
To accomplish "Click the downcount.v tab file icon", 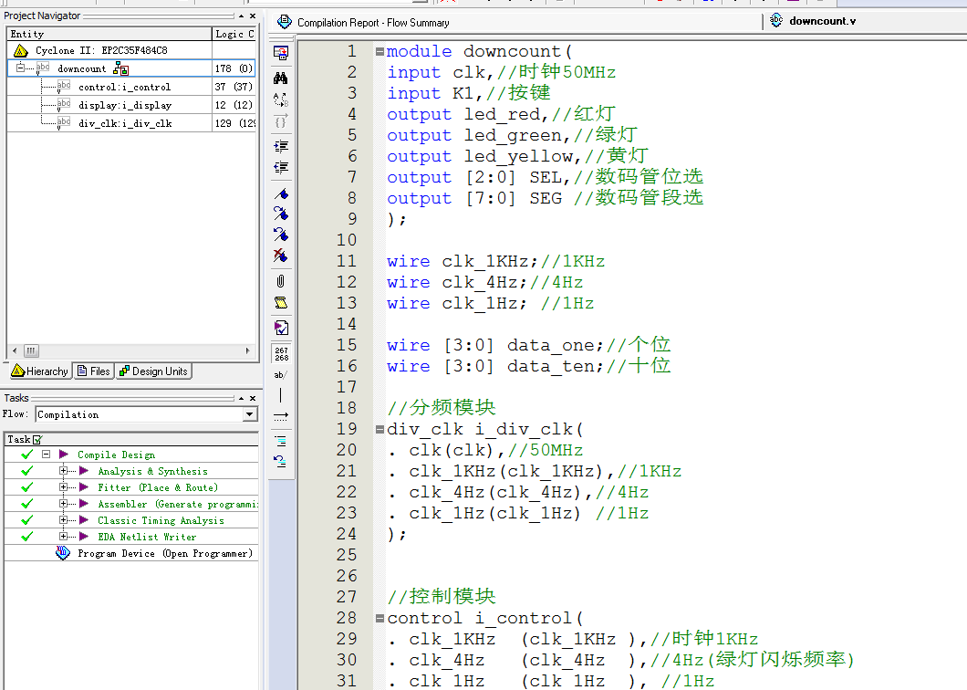I will pos(776,20).
